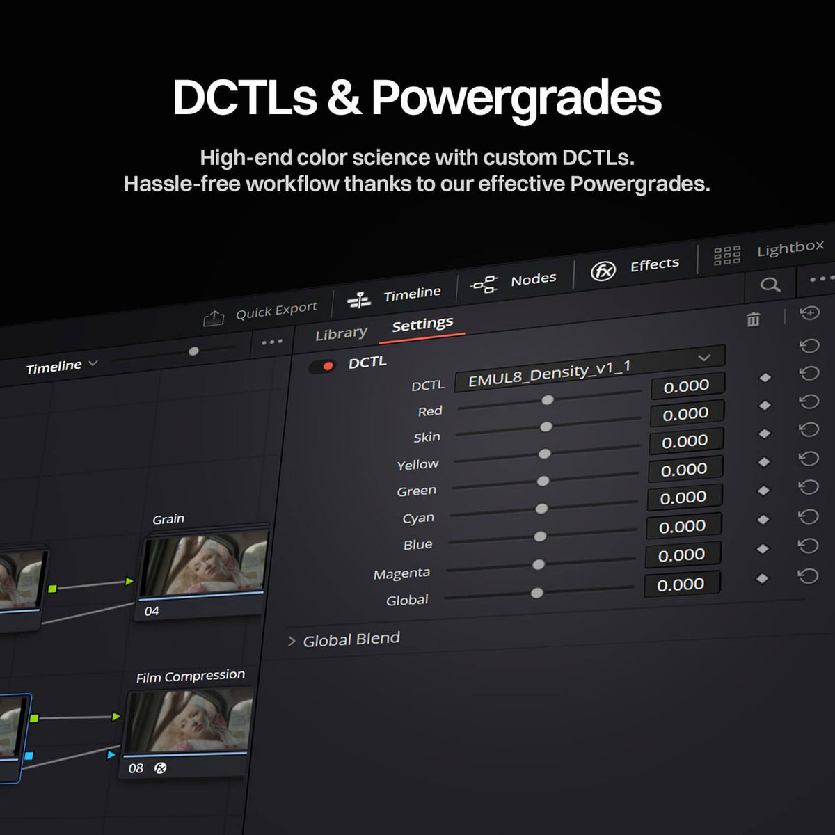Adjust the Global slider handle
The width and height of the screenshot is (835, 835).
[x=537, y=593]
